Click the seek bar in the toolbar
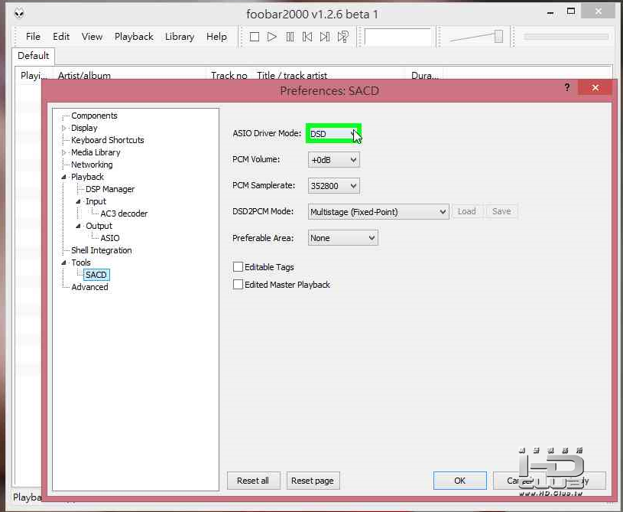Viewport: 623px width, 512px height. click(x=566, y=37)
